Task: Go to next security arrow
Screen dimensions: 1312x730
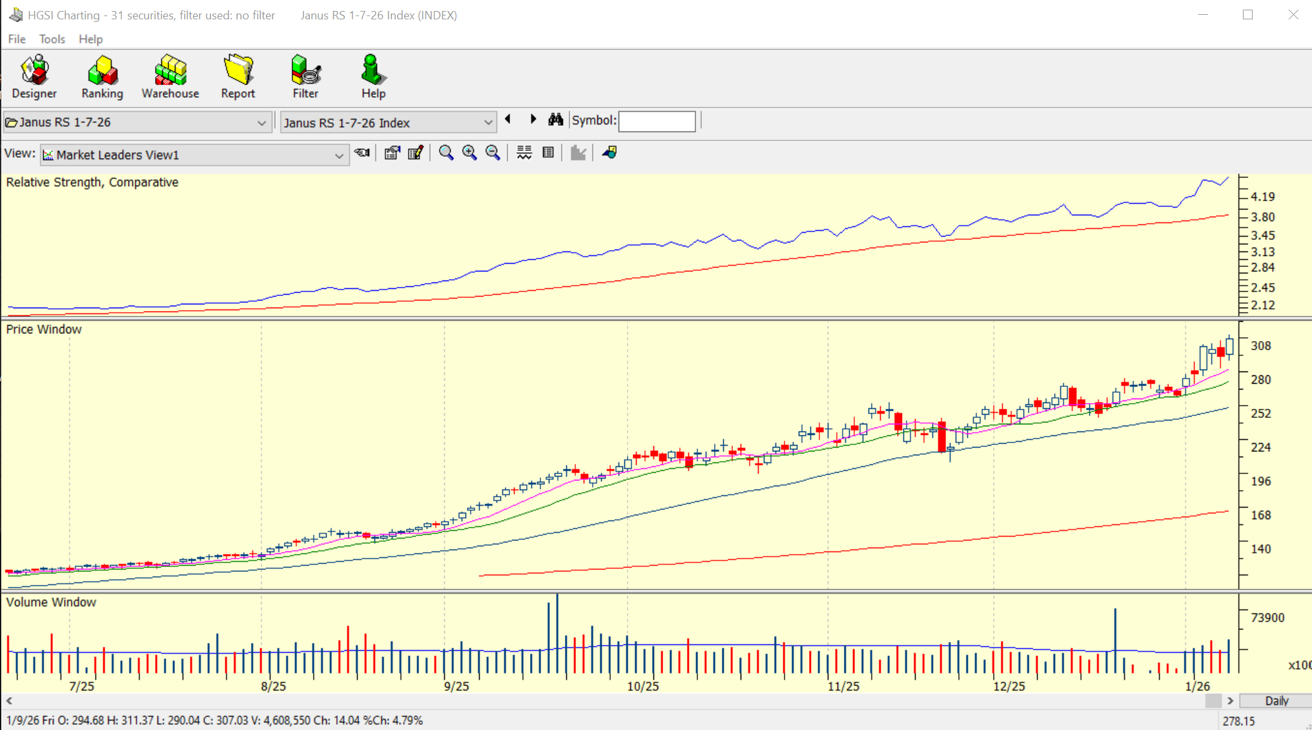Action: click(x=533, y=119)
